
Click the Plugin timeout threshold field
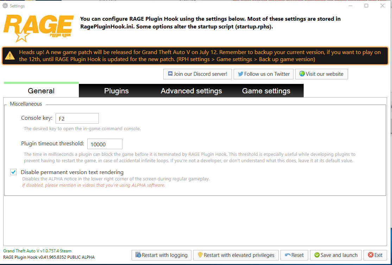[105, 144]
